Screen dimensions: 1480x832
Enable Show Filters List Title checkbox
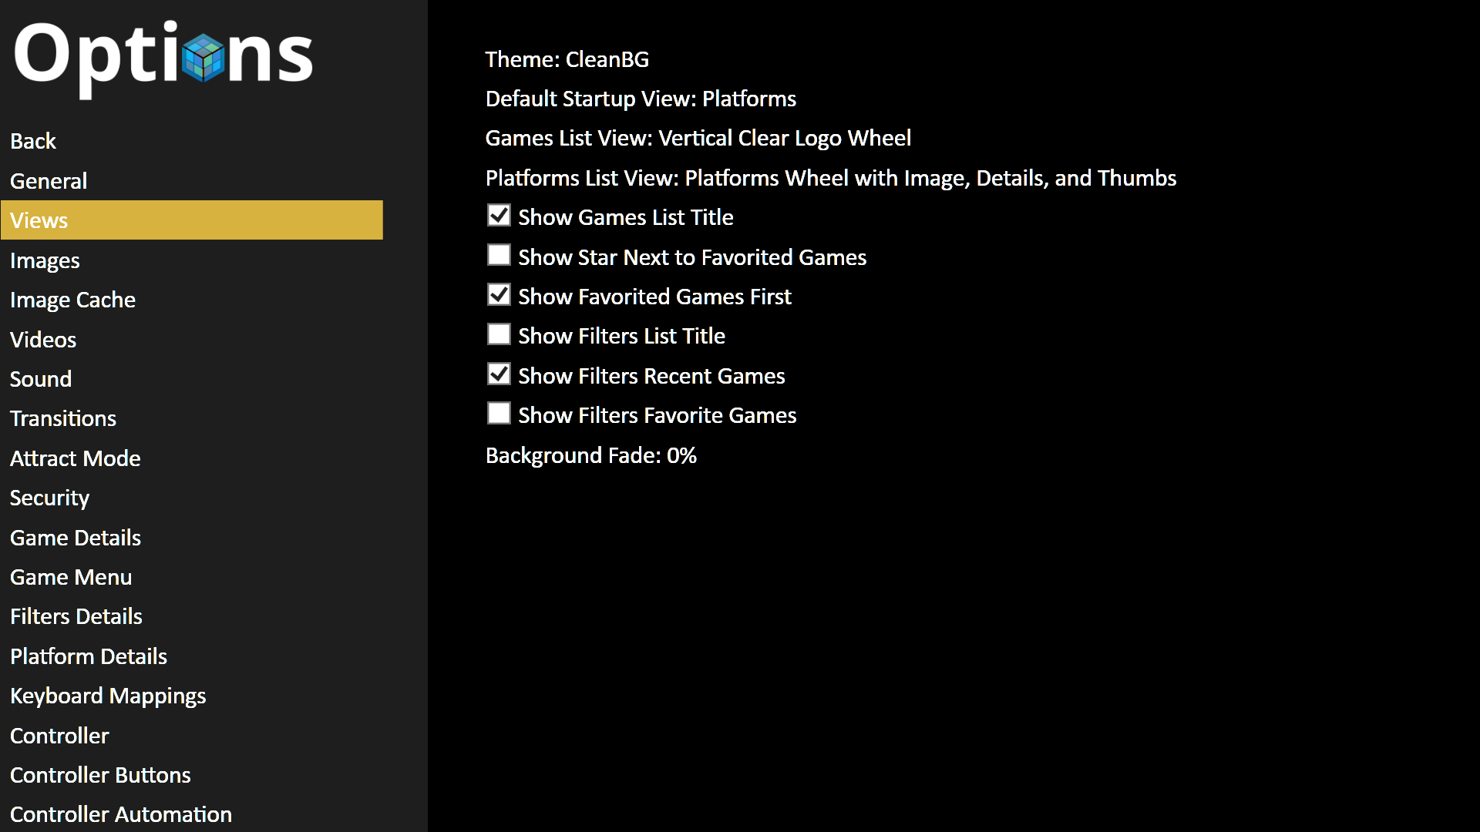(499, 334)
